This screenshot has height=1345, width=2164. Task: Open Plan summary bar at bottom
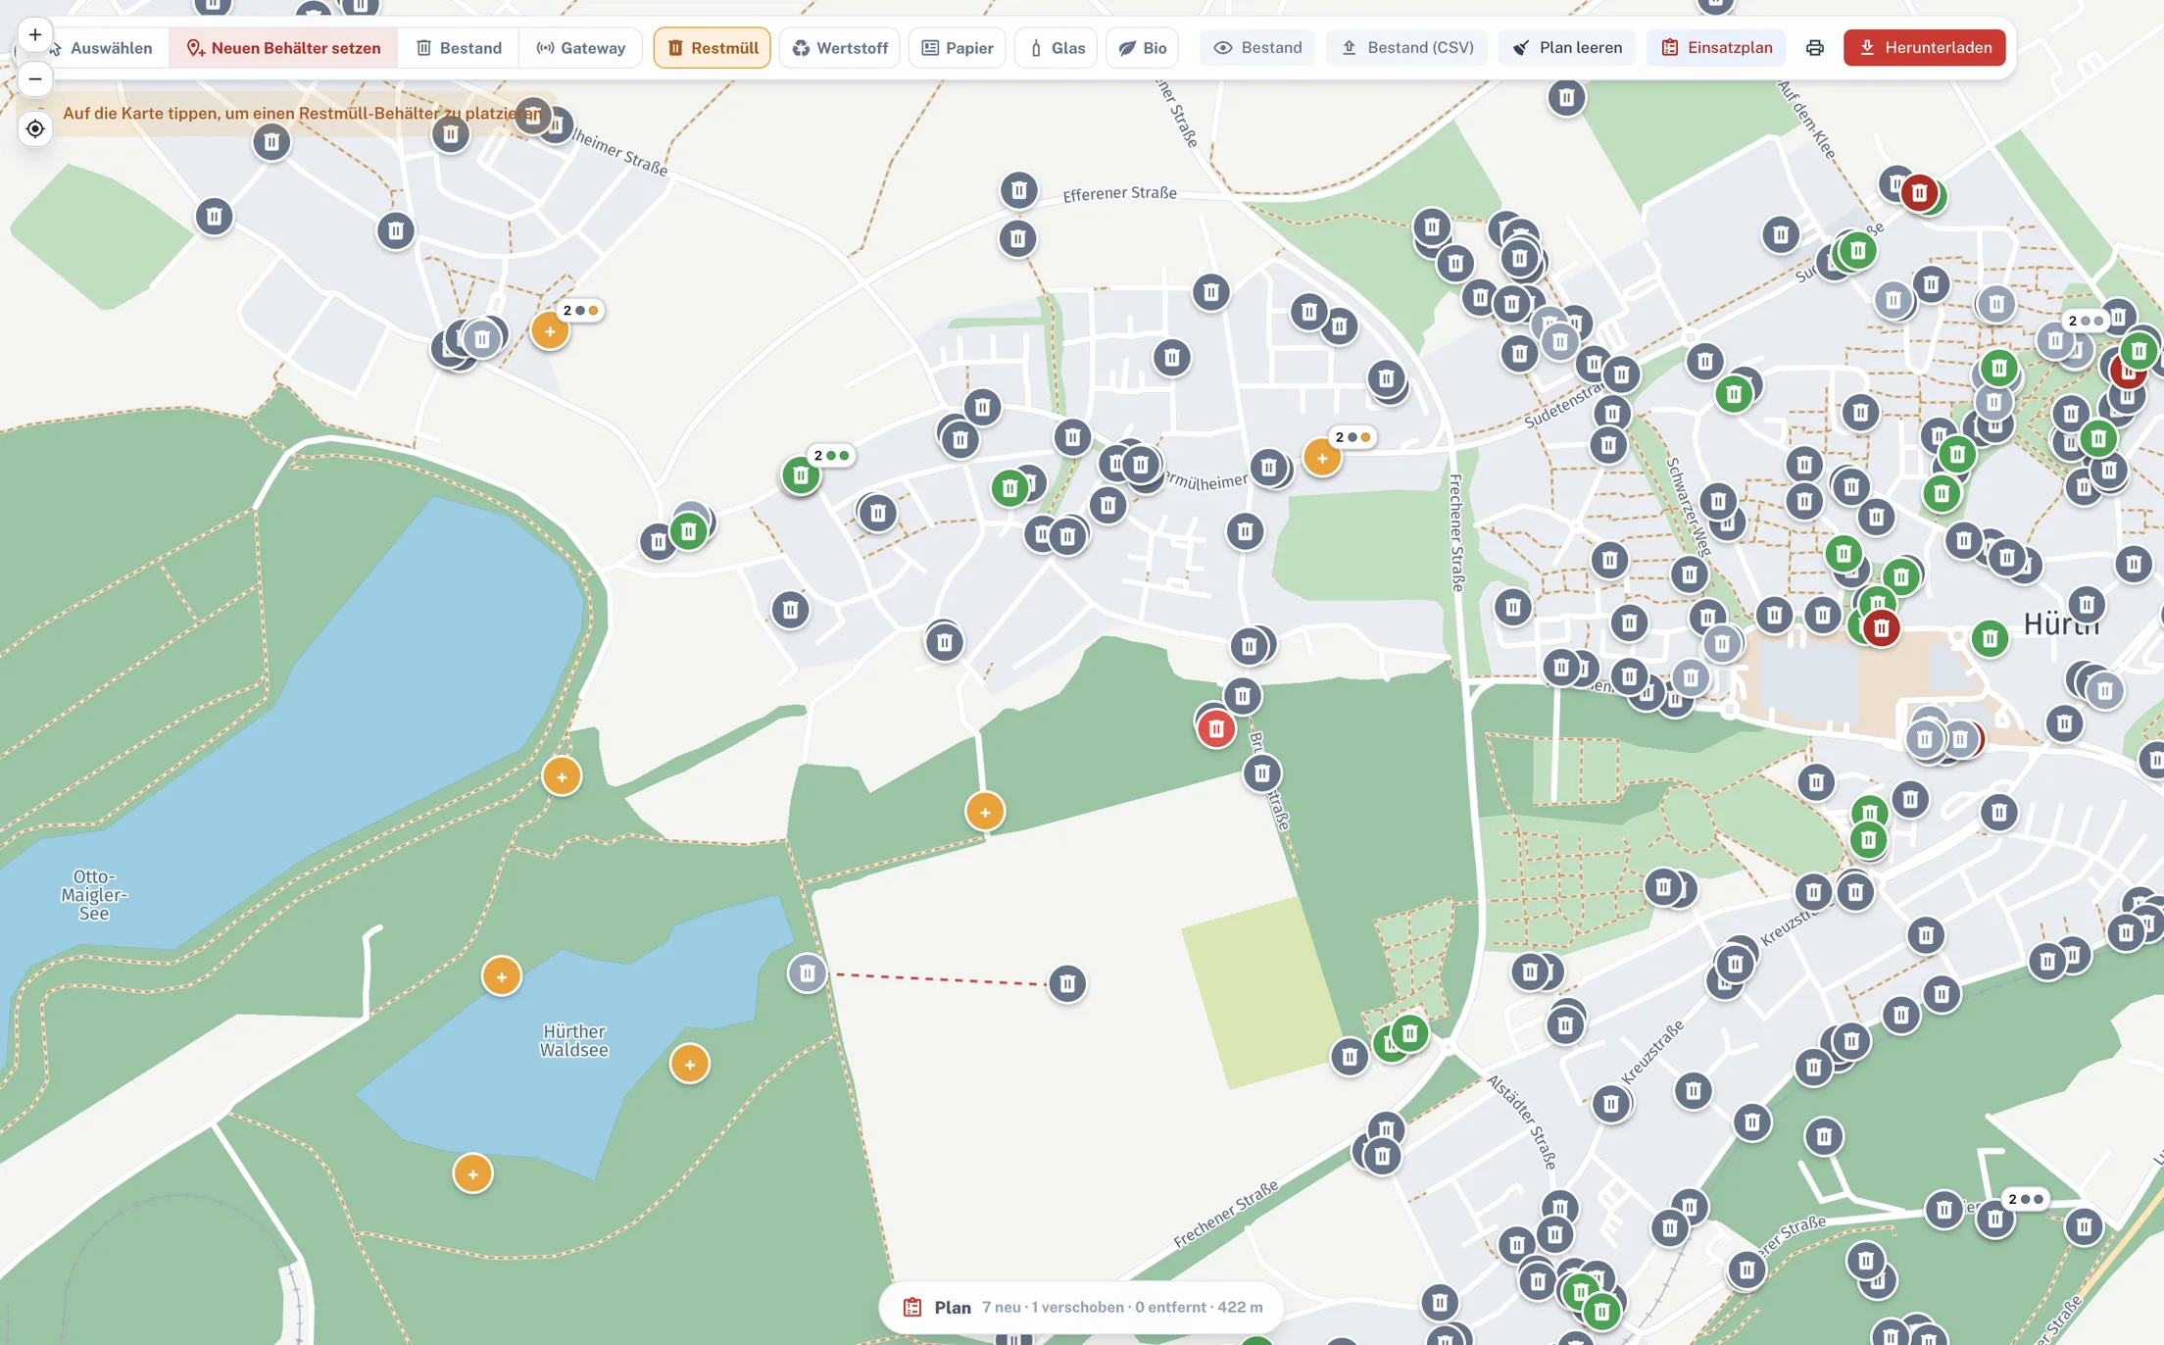(x=1082, y=1307)
